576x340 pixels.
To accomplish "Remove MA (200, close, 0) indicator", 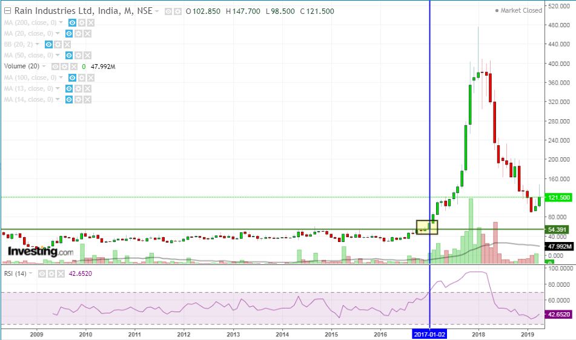I will [x=91, y=23].
